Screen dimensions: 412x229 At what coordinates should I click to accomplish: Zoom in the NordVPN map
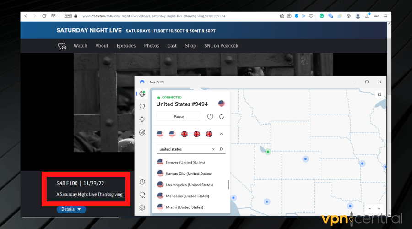coord(379,209)
